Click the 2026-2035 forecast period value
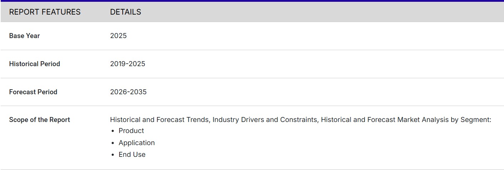Viewport: 504px width, 170px height. pos(128,92)
